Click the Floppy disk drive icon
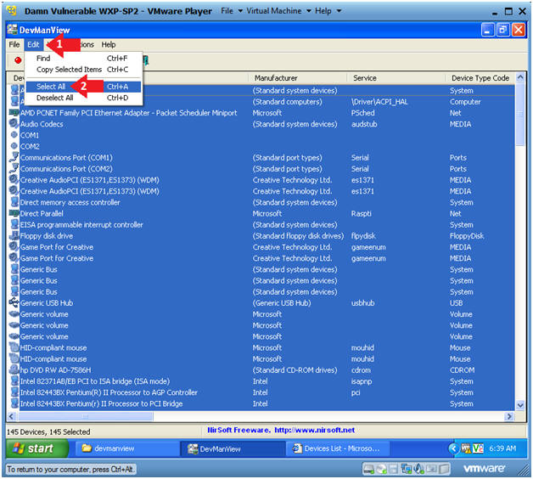 pos(14,235)
